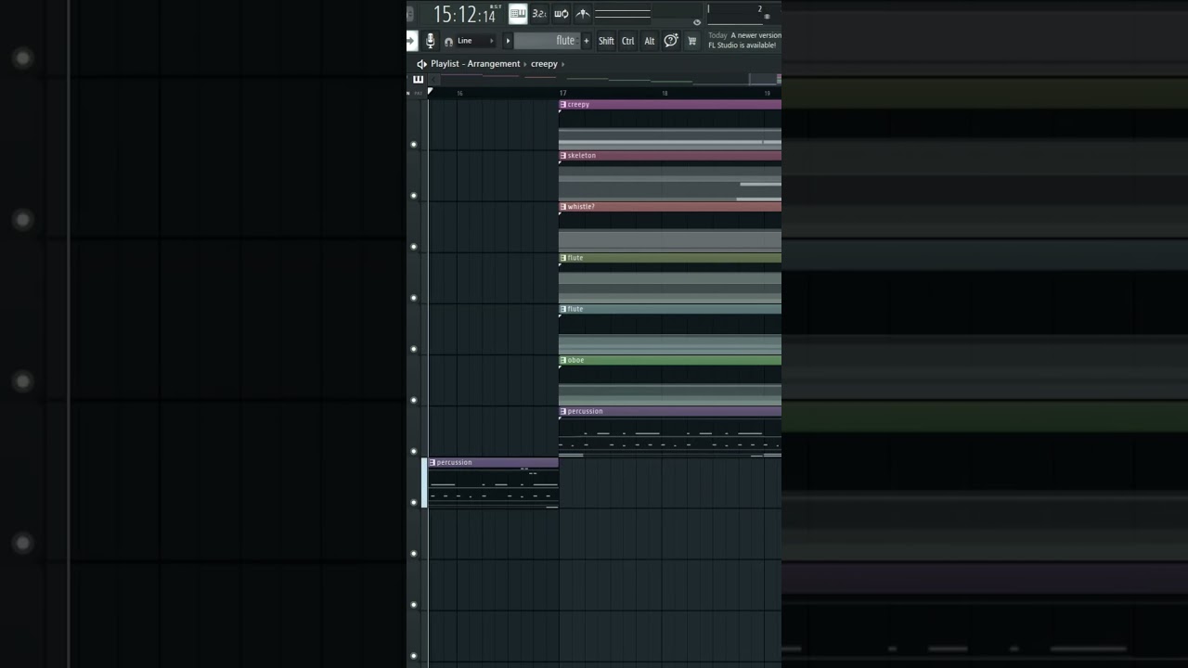
Task: Click the CPU and memory monitor panel
Action: (742, 13)
